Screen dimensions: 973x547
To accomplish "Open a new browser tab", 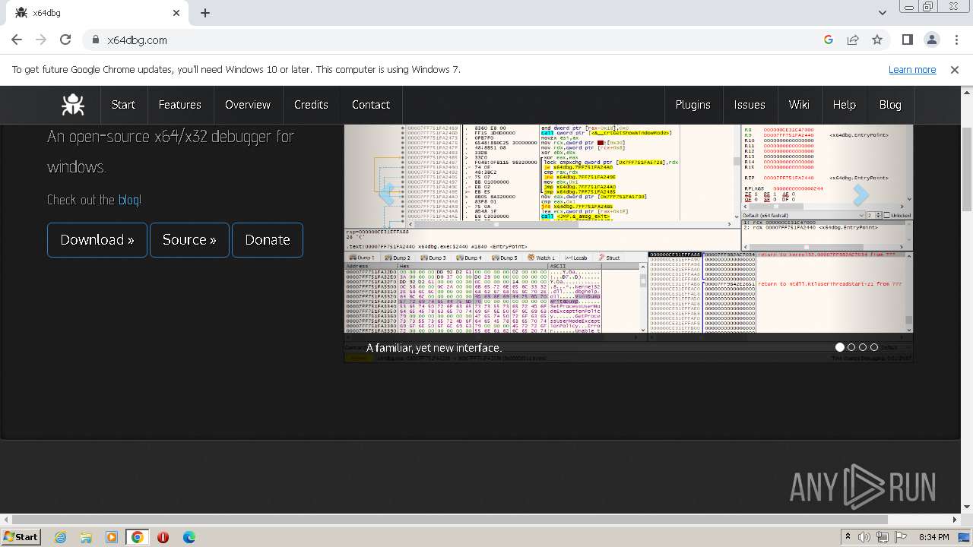I will (205, 13).
